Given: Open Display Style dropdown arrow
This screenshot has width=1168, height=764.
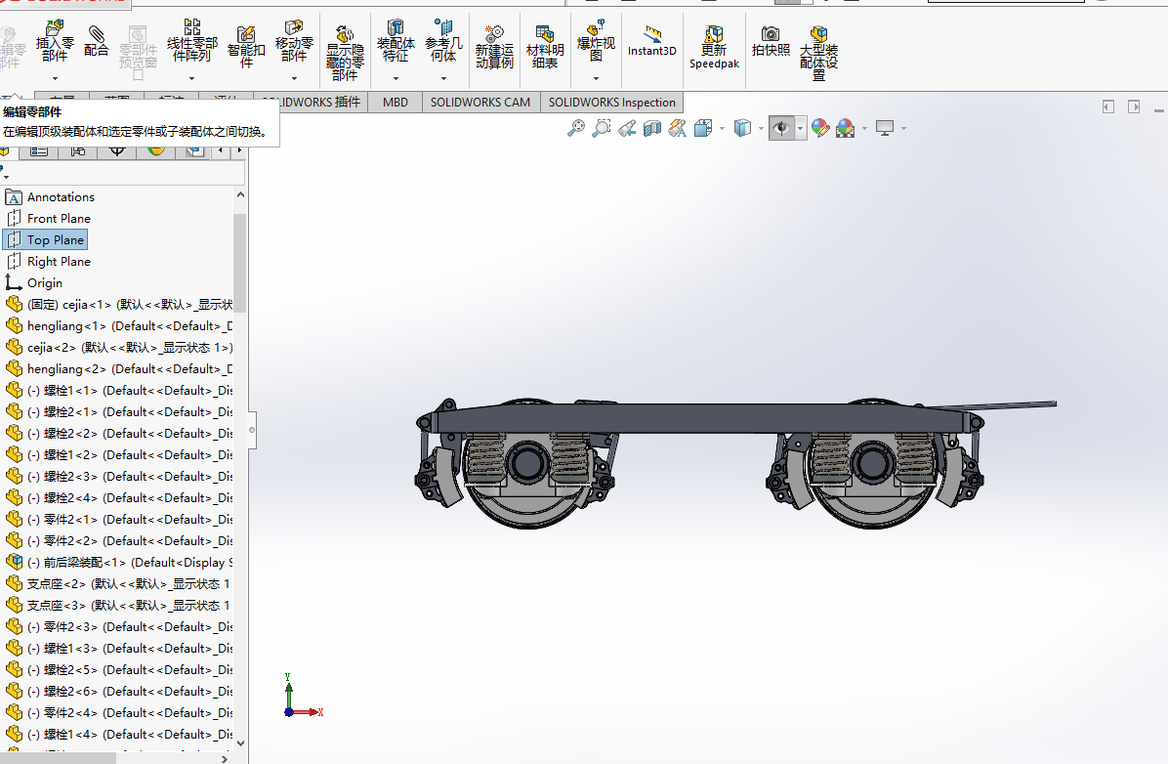Looking at the screenshot, I should [x=761, y=128].
